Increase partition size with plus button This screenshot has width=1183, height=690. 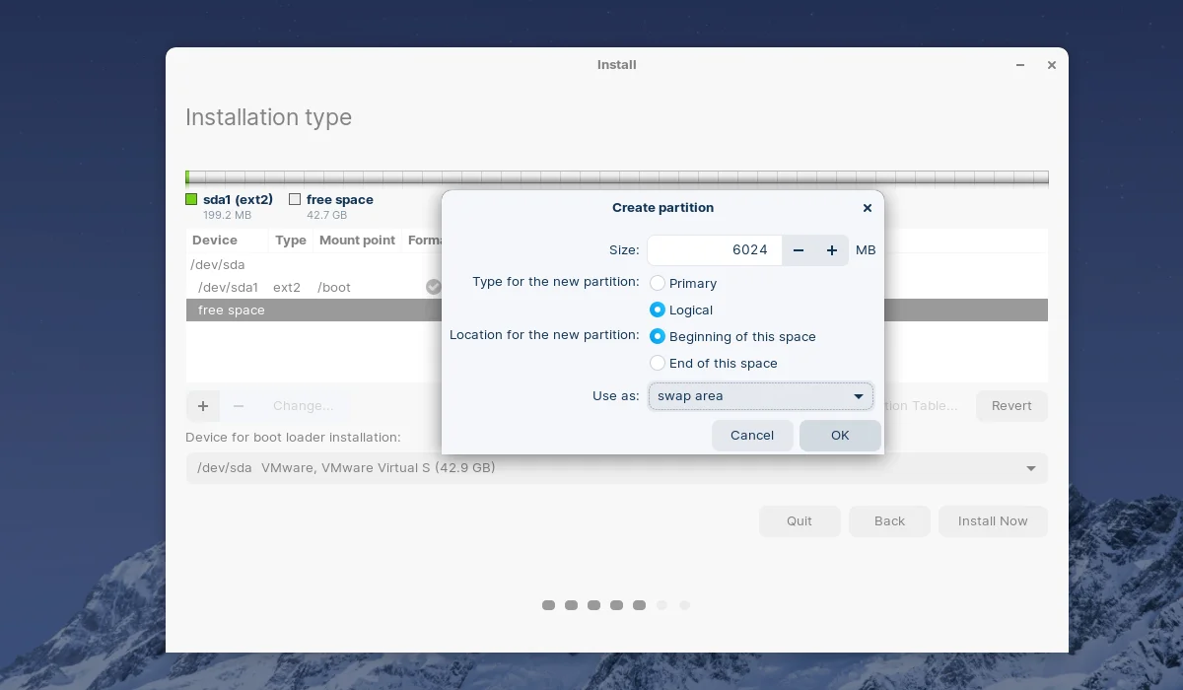click(x=832, y=250)
